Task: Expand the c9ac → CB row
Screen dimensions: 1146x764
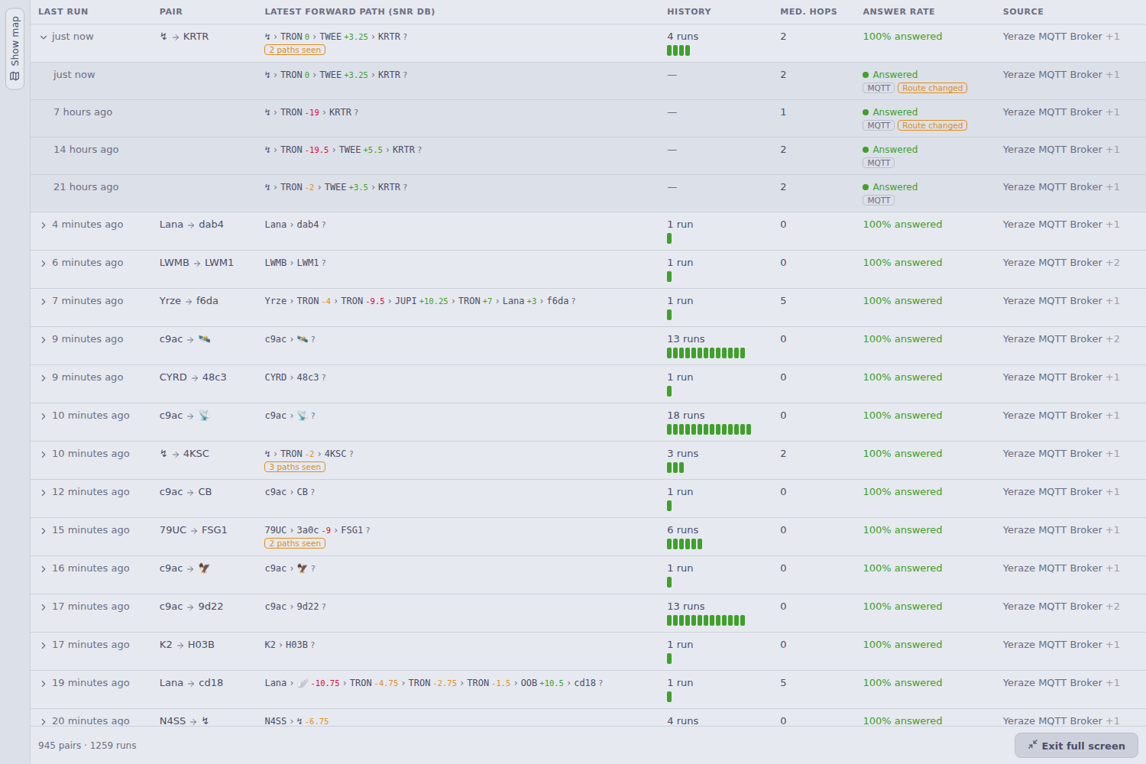Action: click(44, 492)
